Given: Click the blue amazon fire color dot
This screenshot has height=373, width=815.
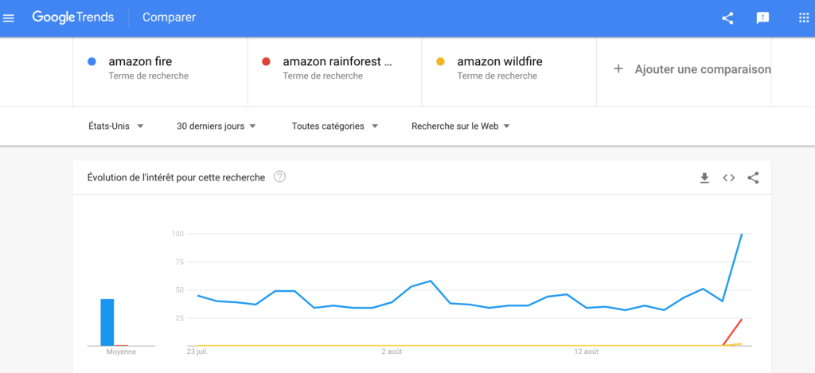Looking at the screenshot, I should [92, 62].
